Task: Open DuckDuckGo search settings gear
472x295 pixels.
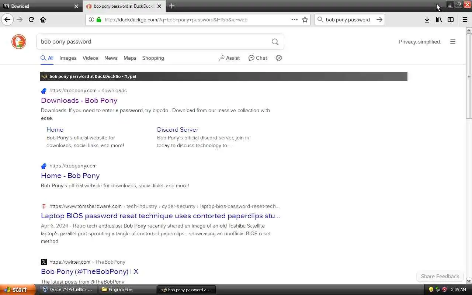Action: [x=279, y=58]
